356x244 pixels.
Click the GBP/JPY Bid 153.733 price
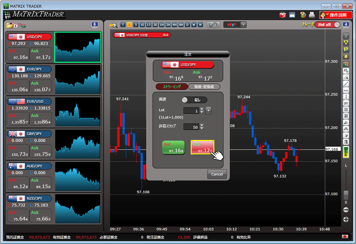(x=18, y=151)
